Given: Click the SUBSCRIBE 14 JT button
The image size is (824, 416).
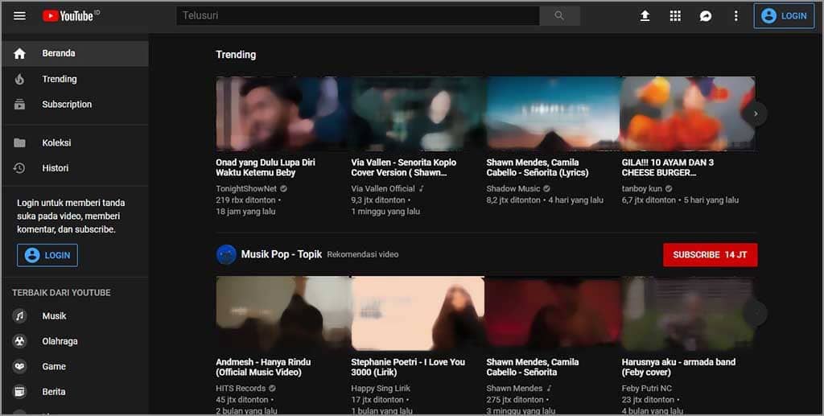Looking at the screenshot, I should (710, 255).
